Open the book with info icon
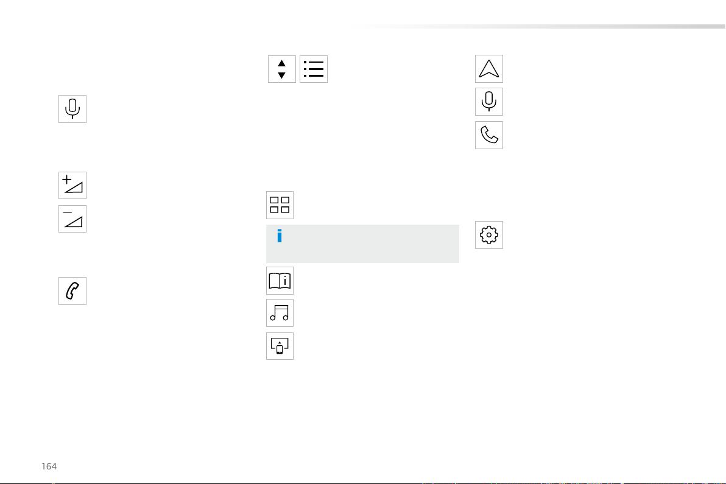 (280, 281)
